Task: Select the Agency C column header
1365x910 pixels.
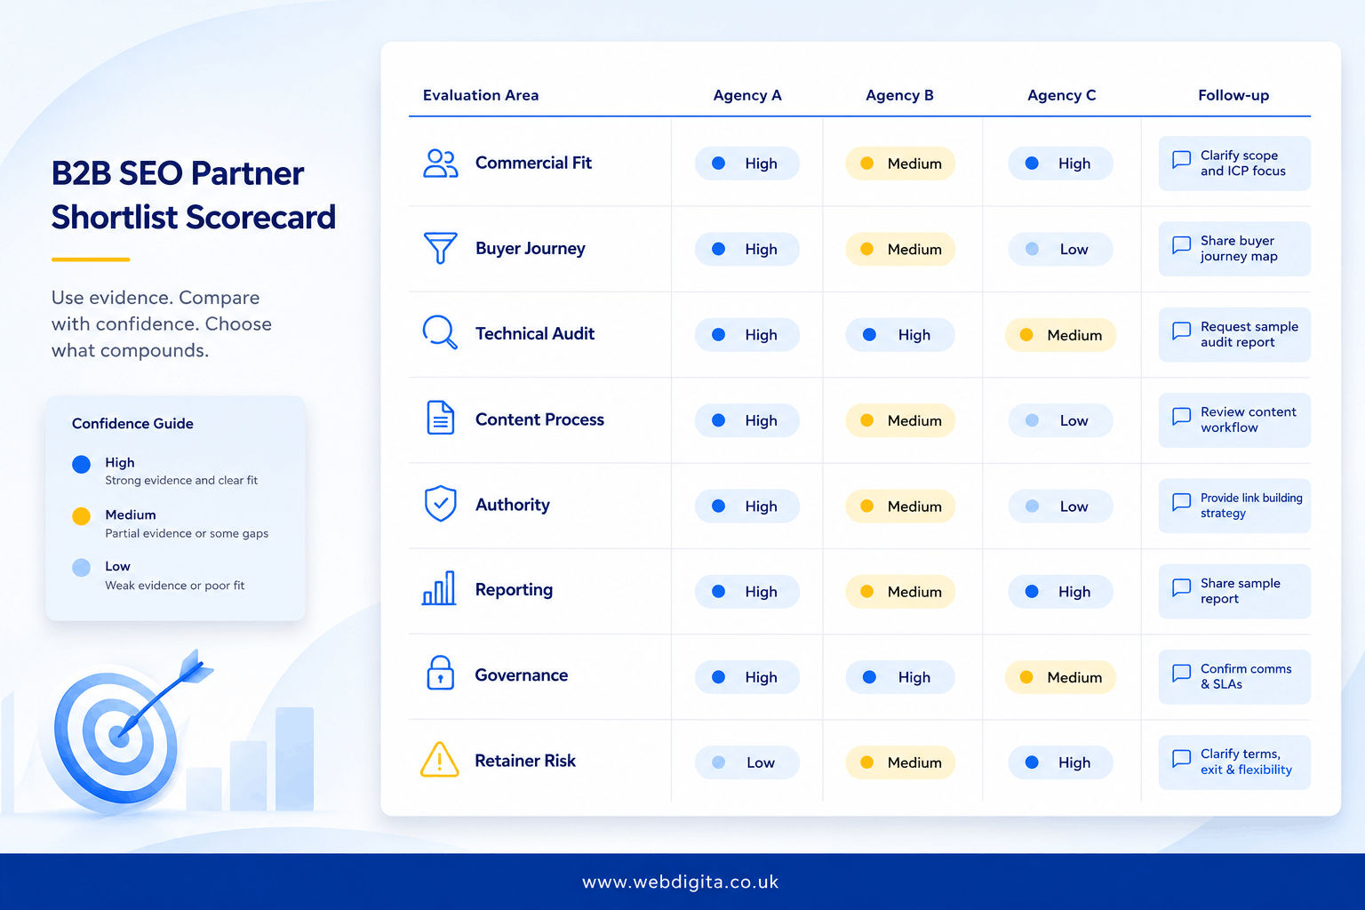Action: 1061,95
